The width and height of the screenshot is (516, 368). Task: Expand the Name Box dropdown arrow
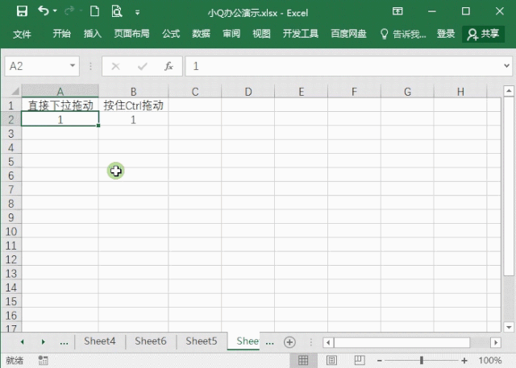pos(73,66)
